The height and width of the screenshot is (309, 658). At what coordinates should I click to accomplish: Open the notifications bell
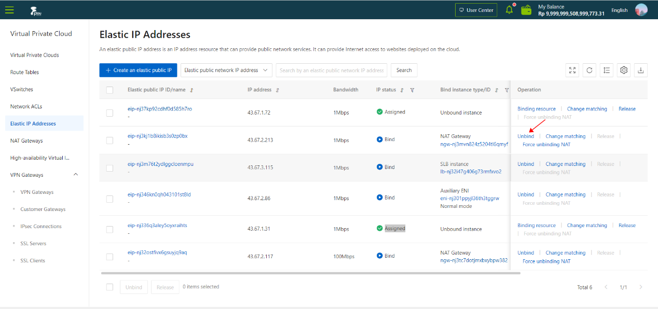(x=509, y=10)
